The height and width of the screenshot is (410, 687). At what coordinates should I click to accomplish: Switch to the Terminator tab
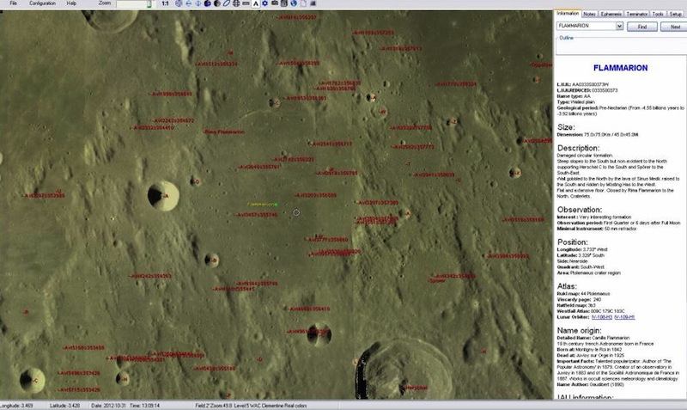(636, 14)
